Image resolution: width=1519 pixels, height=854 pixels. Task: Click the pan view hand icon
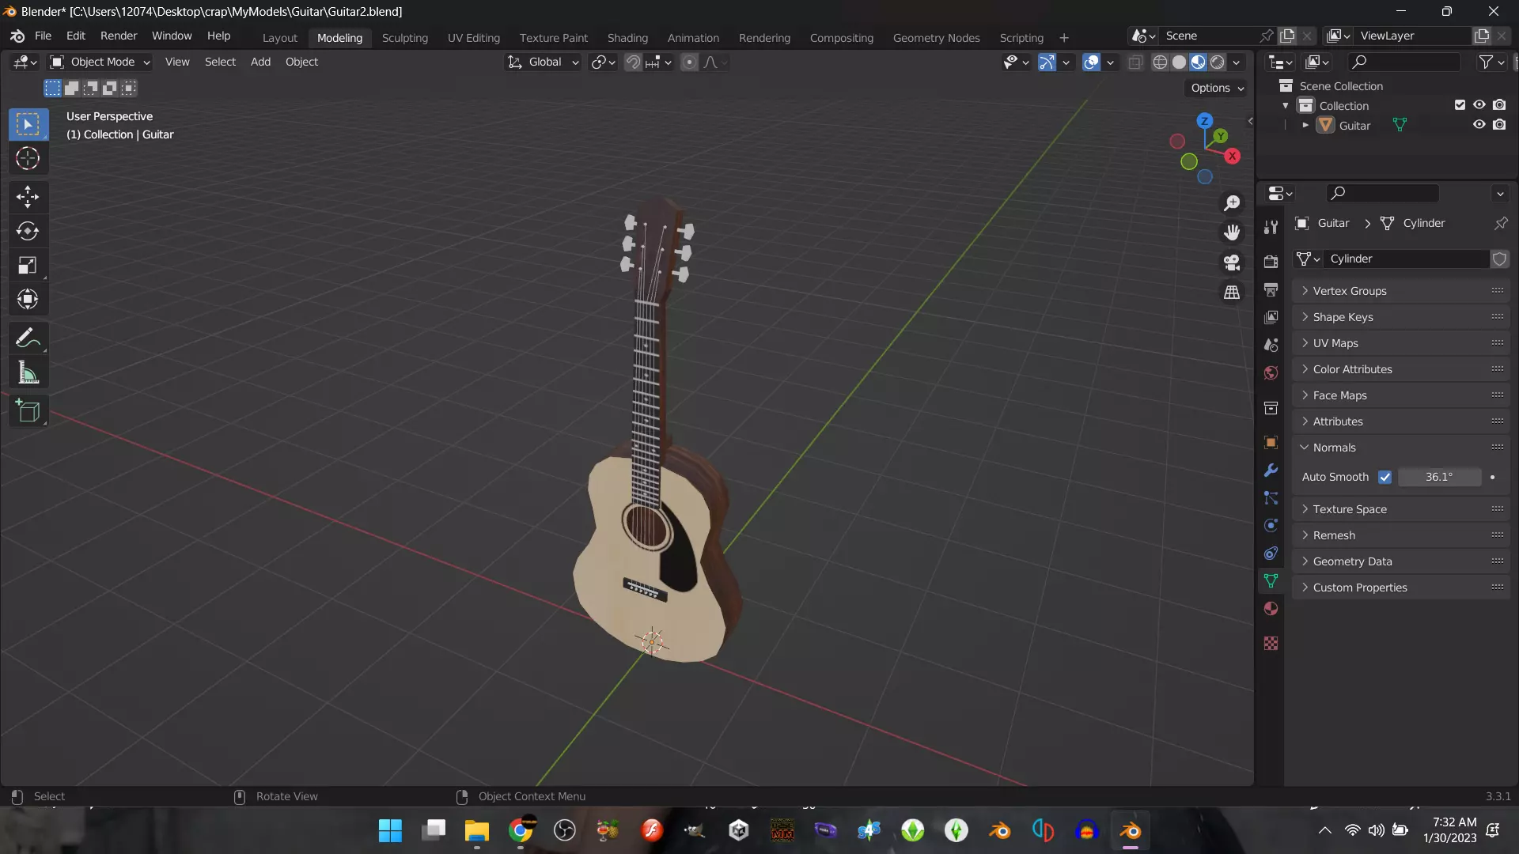tap(1232, 232)
